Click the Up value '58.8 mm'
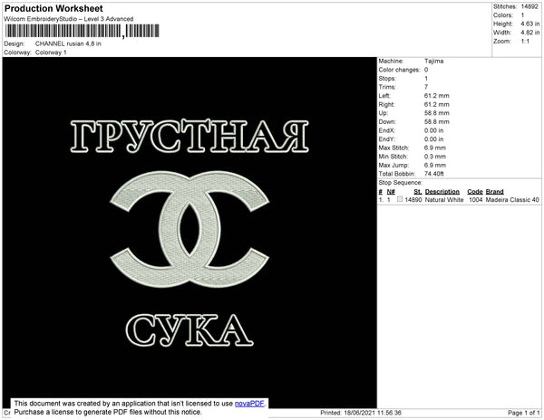The width and height of the screenshot is (544, 420). tap(436, 113)
